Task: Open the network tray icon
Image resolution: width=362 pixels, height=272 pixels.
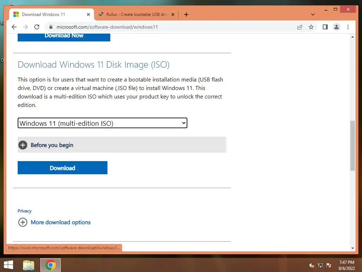Action: pos(320,265)
